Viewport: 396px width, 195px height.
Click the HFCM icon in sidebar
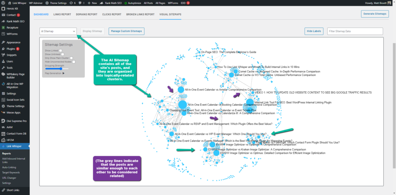click(x=3, y=140)
